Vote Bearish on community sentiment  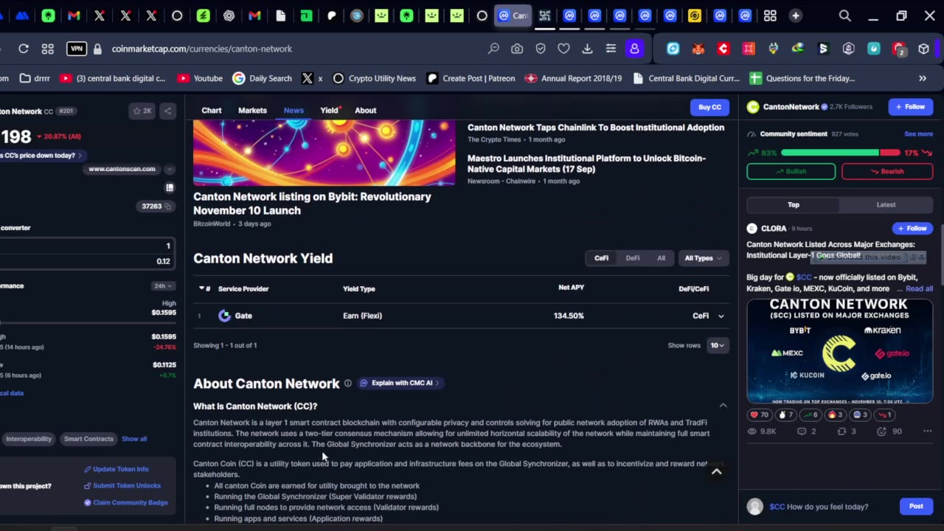887,171
